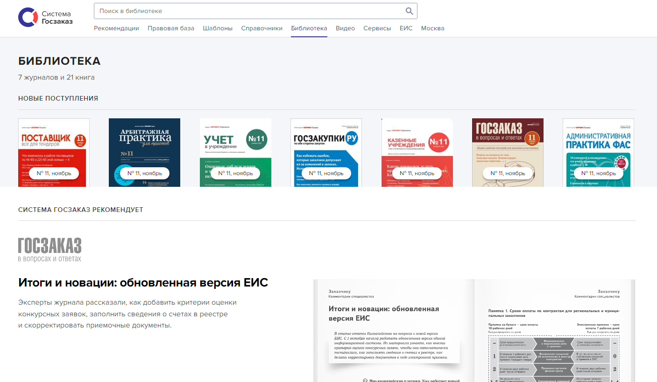
Task: Go to the Шаблоны section
Action: [x=218, y=28]
